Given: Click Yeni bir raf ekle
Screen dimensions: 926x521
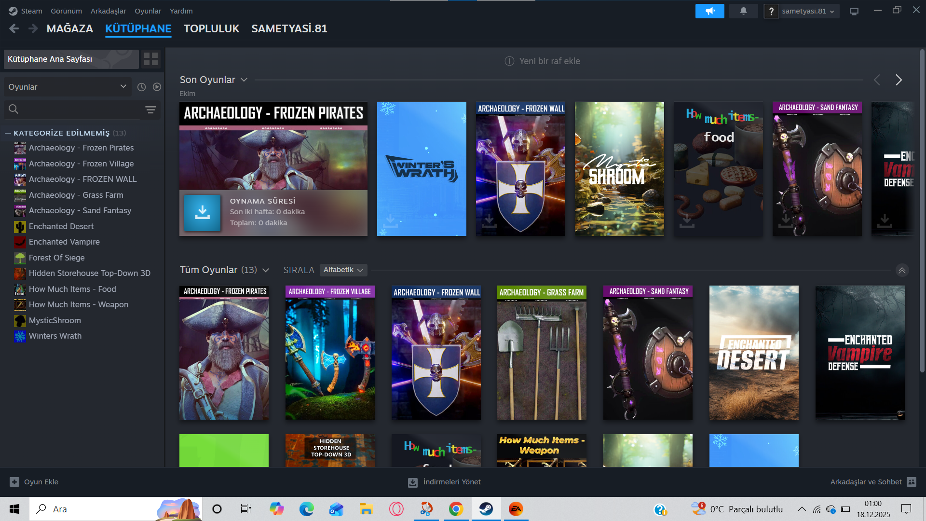Looking at the screenshot, I should pyautogui.click(x=543, y=61).
